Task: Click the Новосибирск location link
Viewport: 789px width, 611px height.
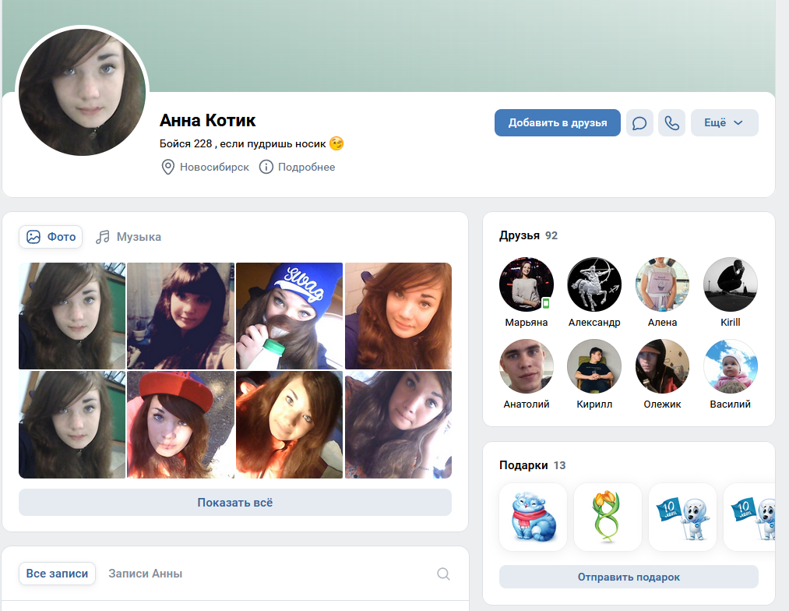Action: [206, 167]
